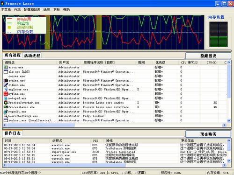234x175 pixels.
Task: Click 4% CPU value for ProcessLasso.exe
Action: click(215, 107)
